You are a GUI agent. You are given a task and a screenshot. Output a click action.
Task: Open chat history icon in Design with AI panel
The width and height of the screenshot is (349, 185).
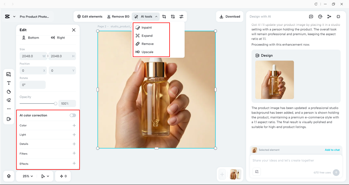click(x=320, y=17)
